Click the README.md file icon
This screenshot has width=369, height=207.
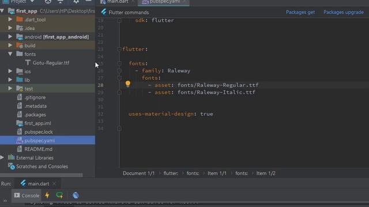(20, 149)
